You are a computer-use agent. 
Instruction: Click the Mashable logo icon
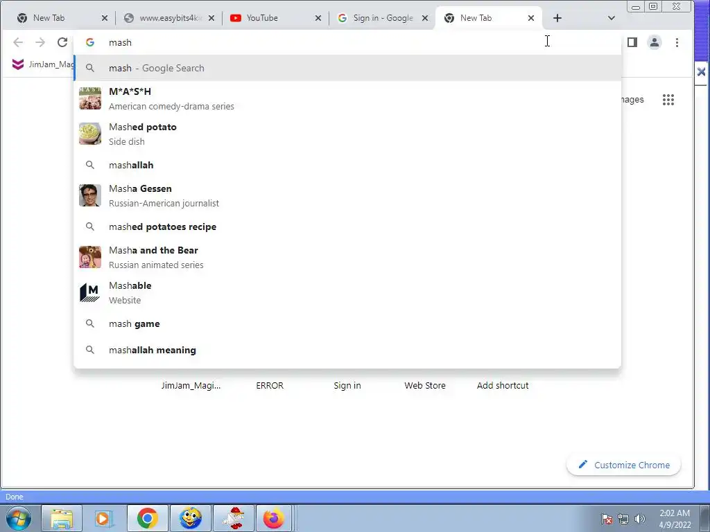[x=90, y=293]
